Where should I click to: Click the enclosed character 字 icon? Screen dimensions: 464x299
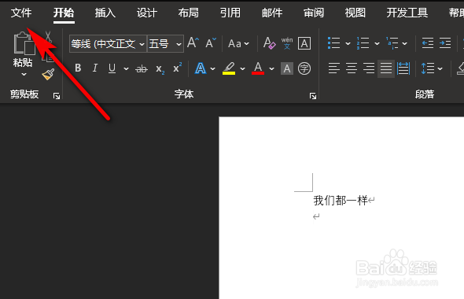click(304, 68)
